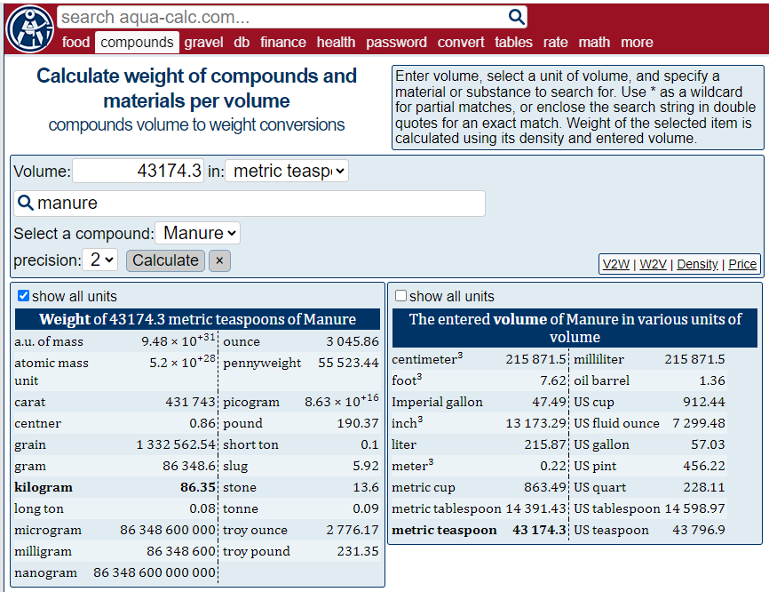This screenshot has height=592, width=769.
Task: Open the health menu item
Action: coord(336,42)
